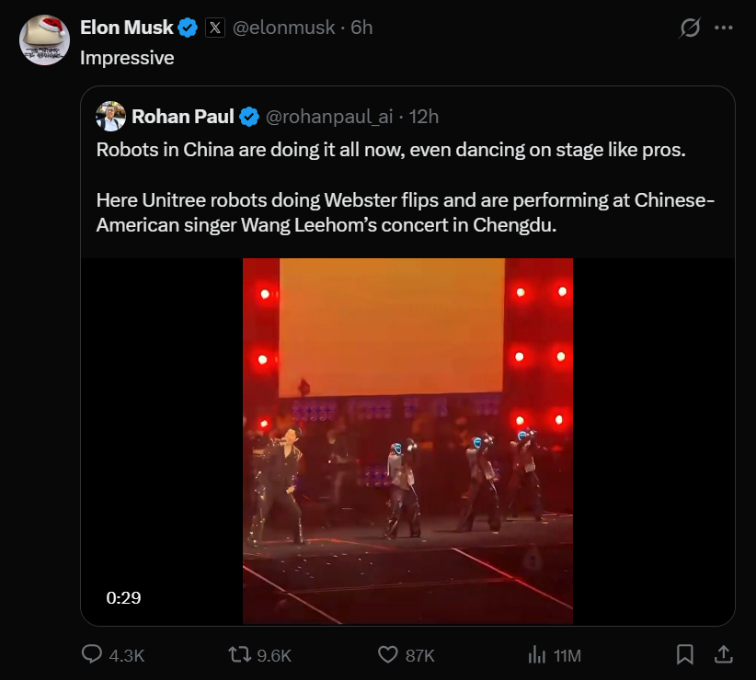Open the more options menu

[726, 28]
